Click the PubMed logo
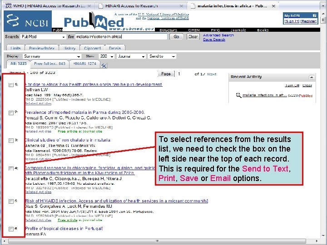The height and width of the screenshot is (245, 327). [94, 21]
